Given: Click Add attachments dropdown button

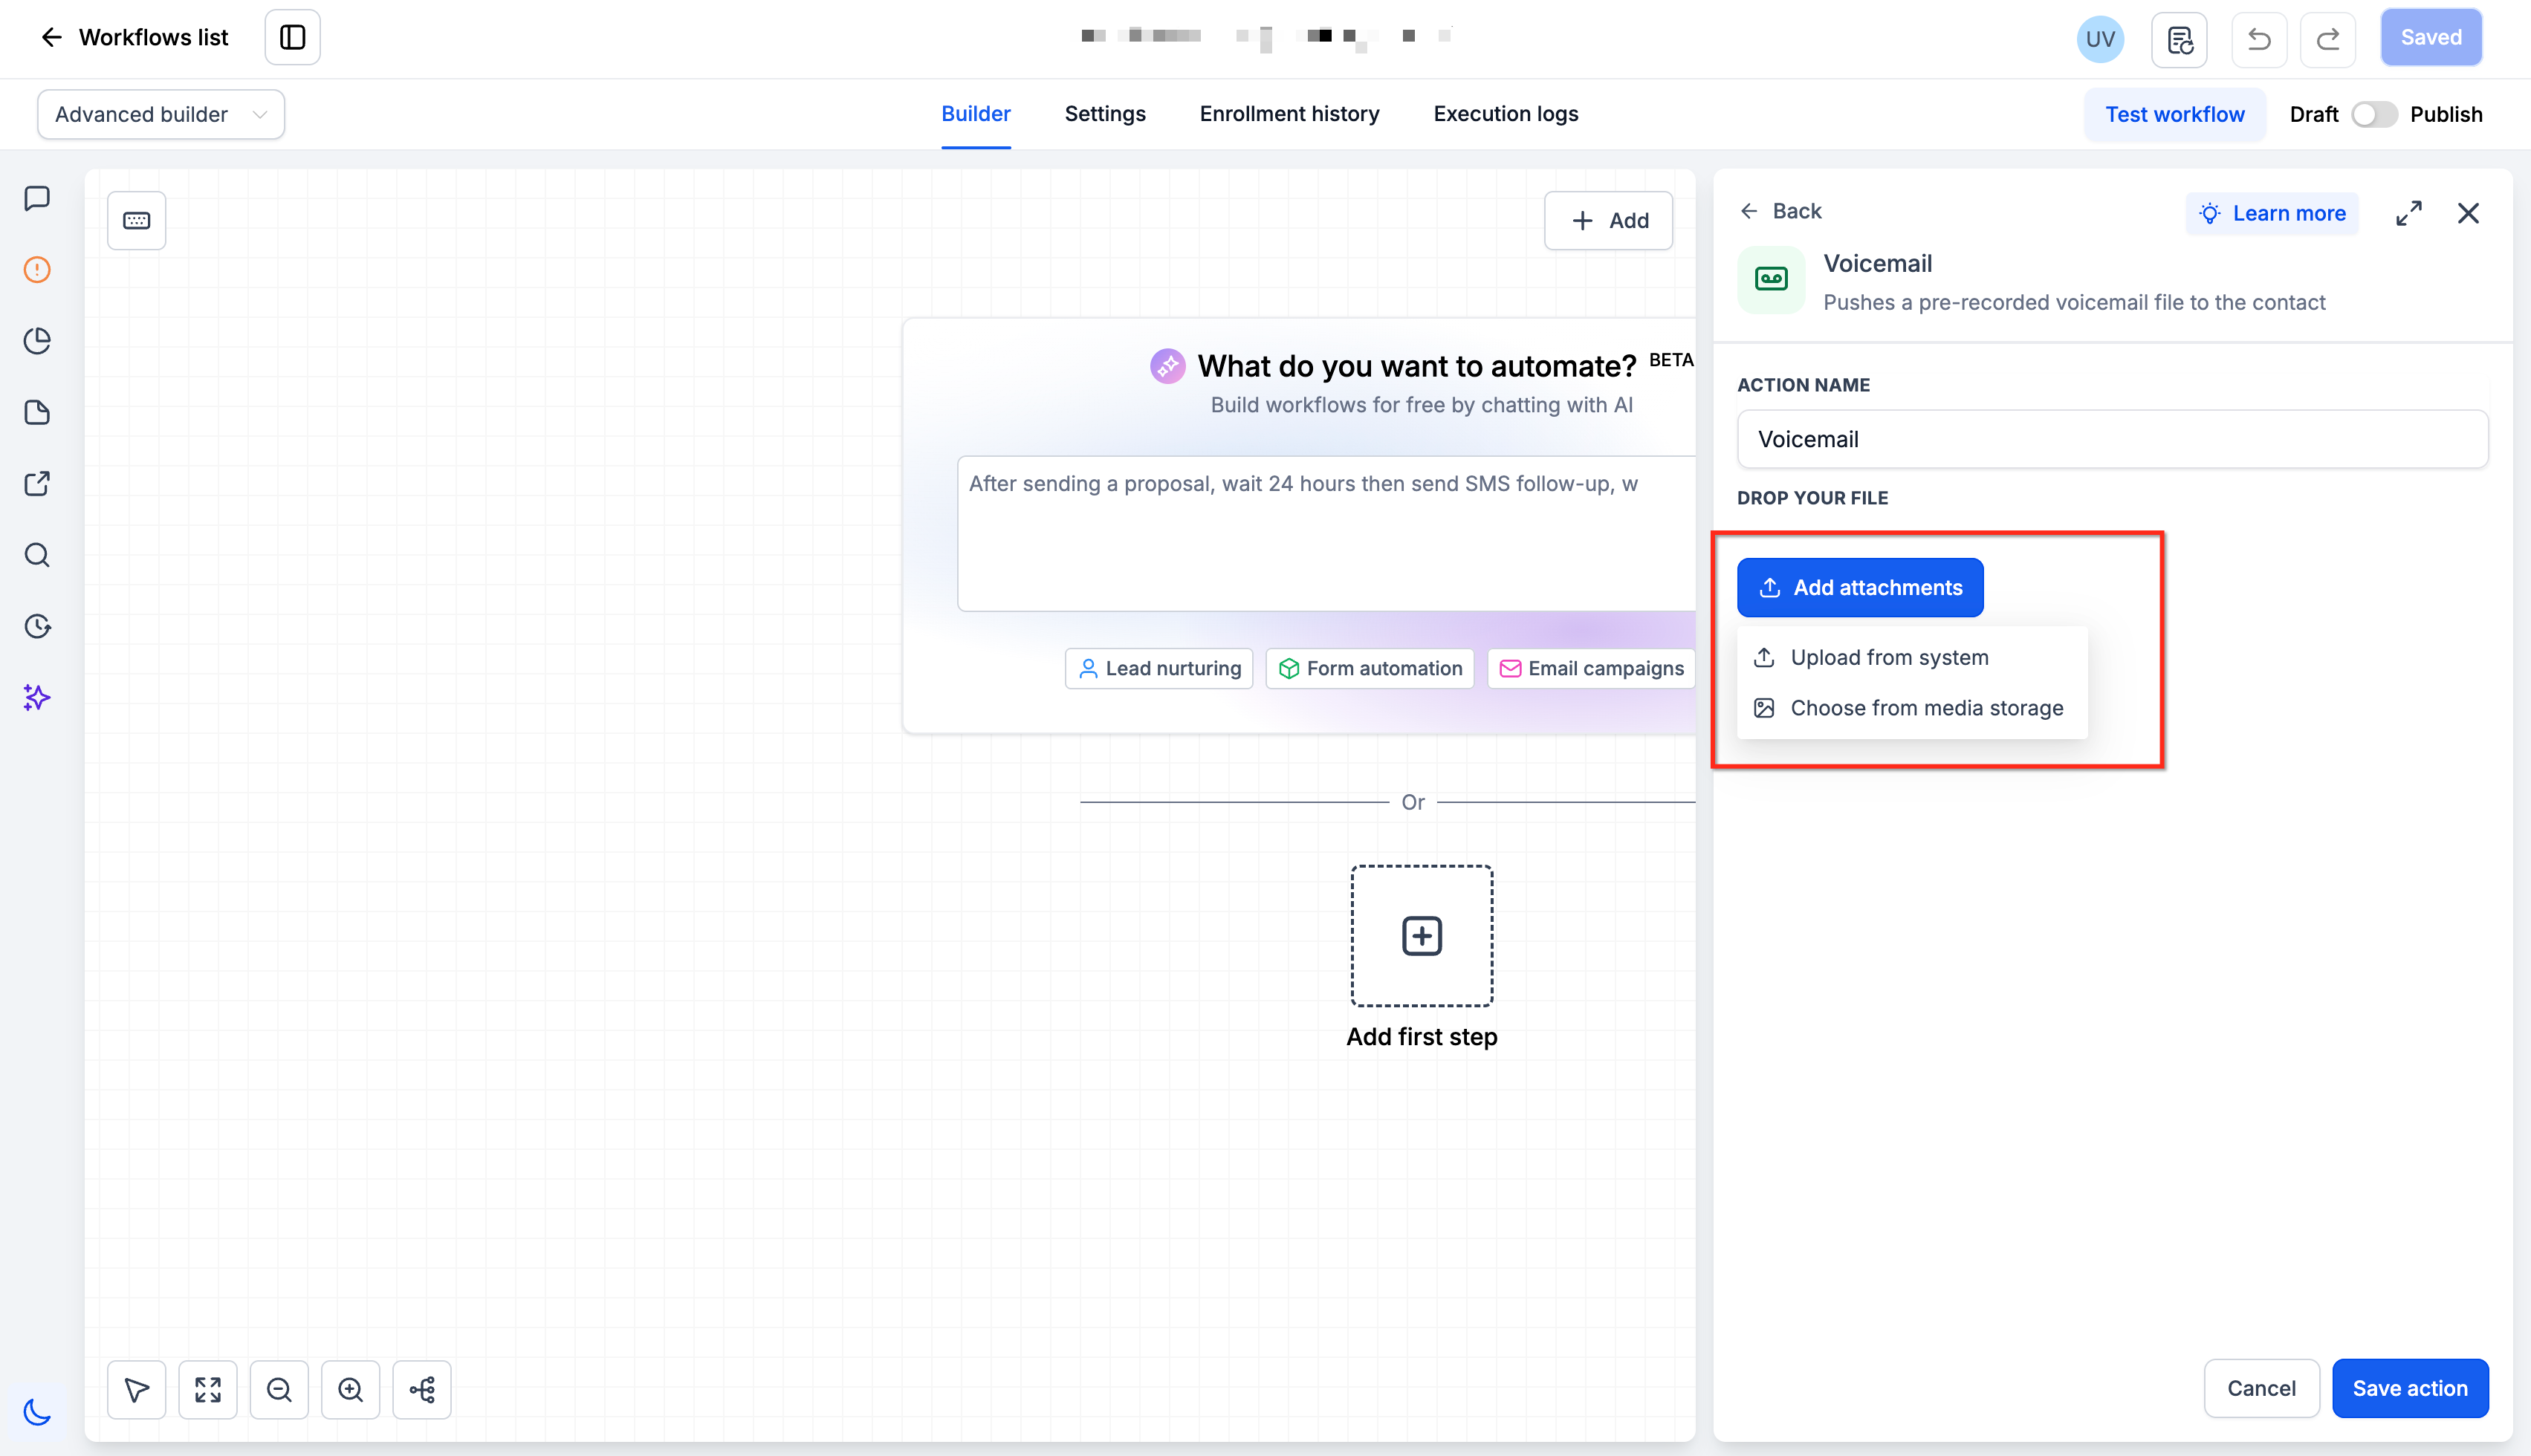Looking at the screenshot, I should pos(1859,587).
